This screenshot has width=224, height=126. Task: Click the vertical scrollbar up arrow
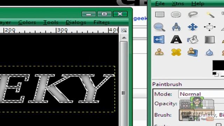coord(124,38)
